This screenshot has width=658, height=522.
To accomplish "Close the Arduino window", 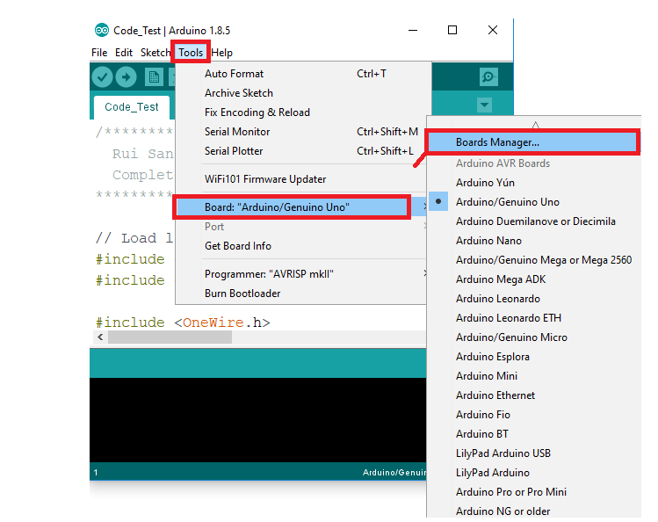I will [493, 30].
